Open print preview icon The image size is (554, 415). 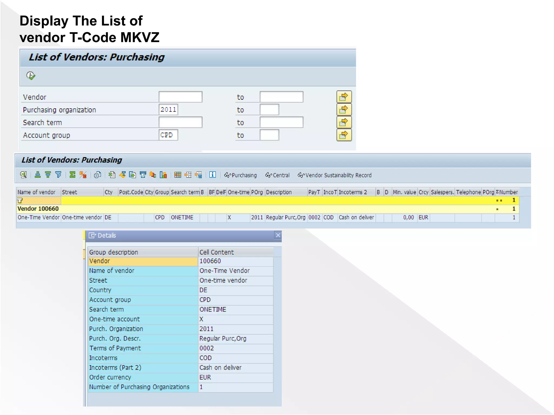pyautogui.click(x=97, y=175)
